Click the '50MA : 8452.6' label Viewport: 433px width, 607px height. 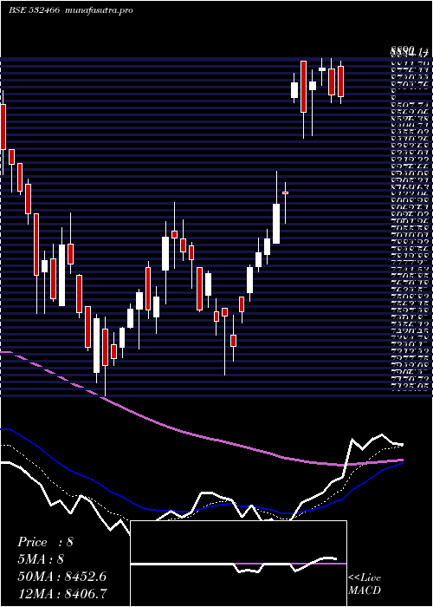61,577
